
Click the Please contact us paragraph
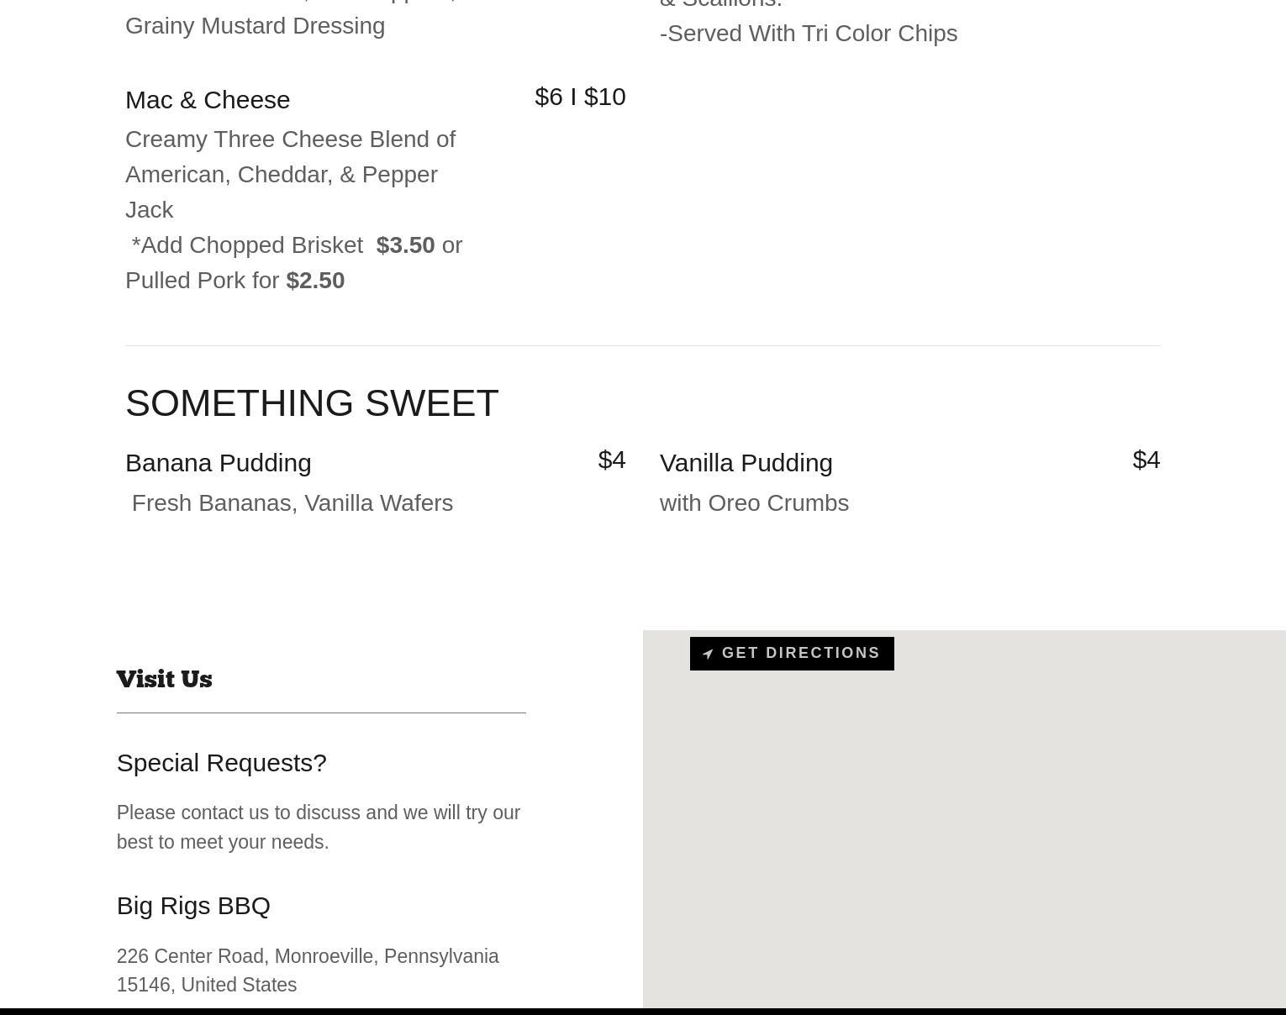point(319,828)
